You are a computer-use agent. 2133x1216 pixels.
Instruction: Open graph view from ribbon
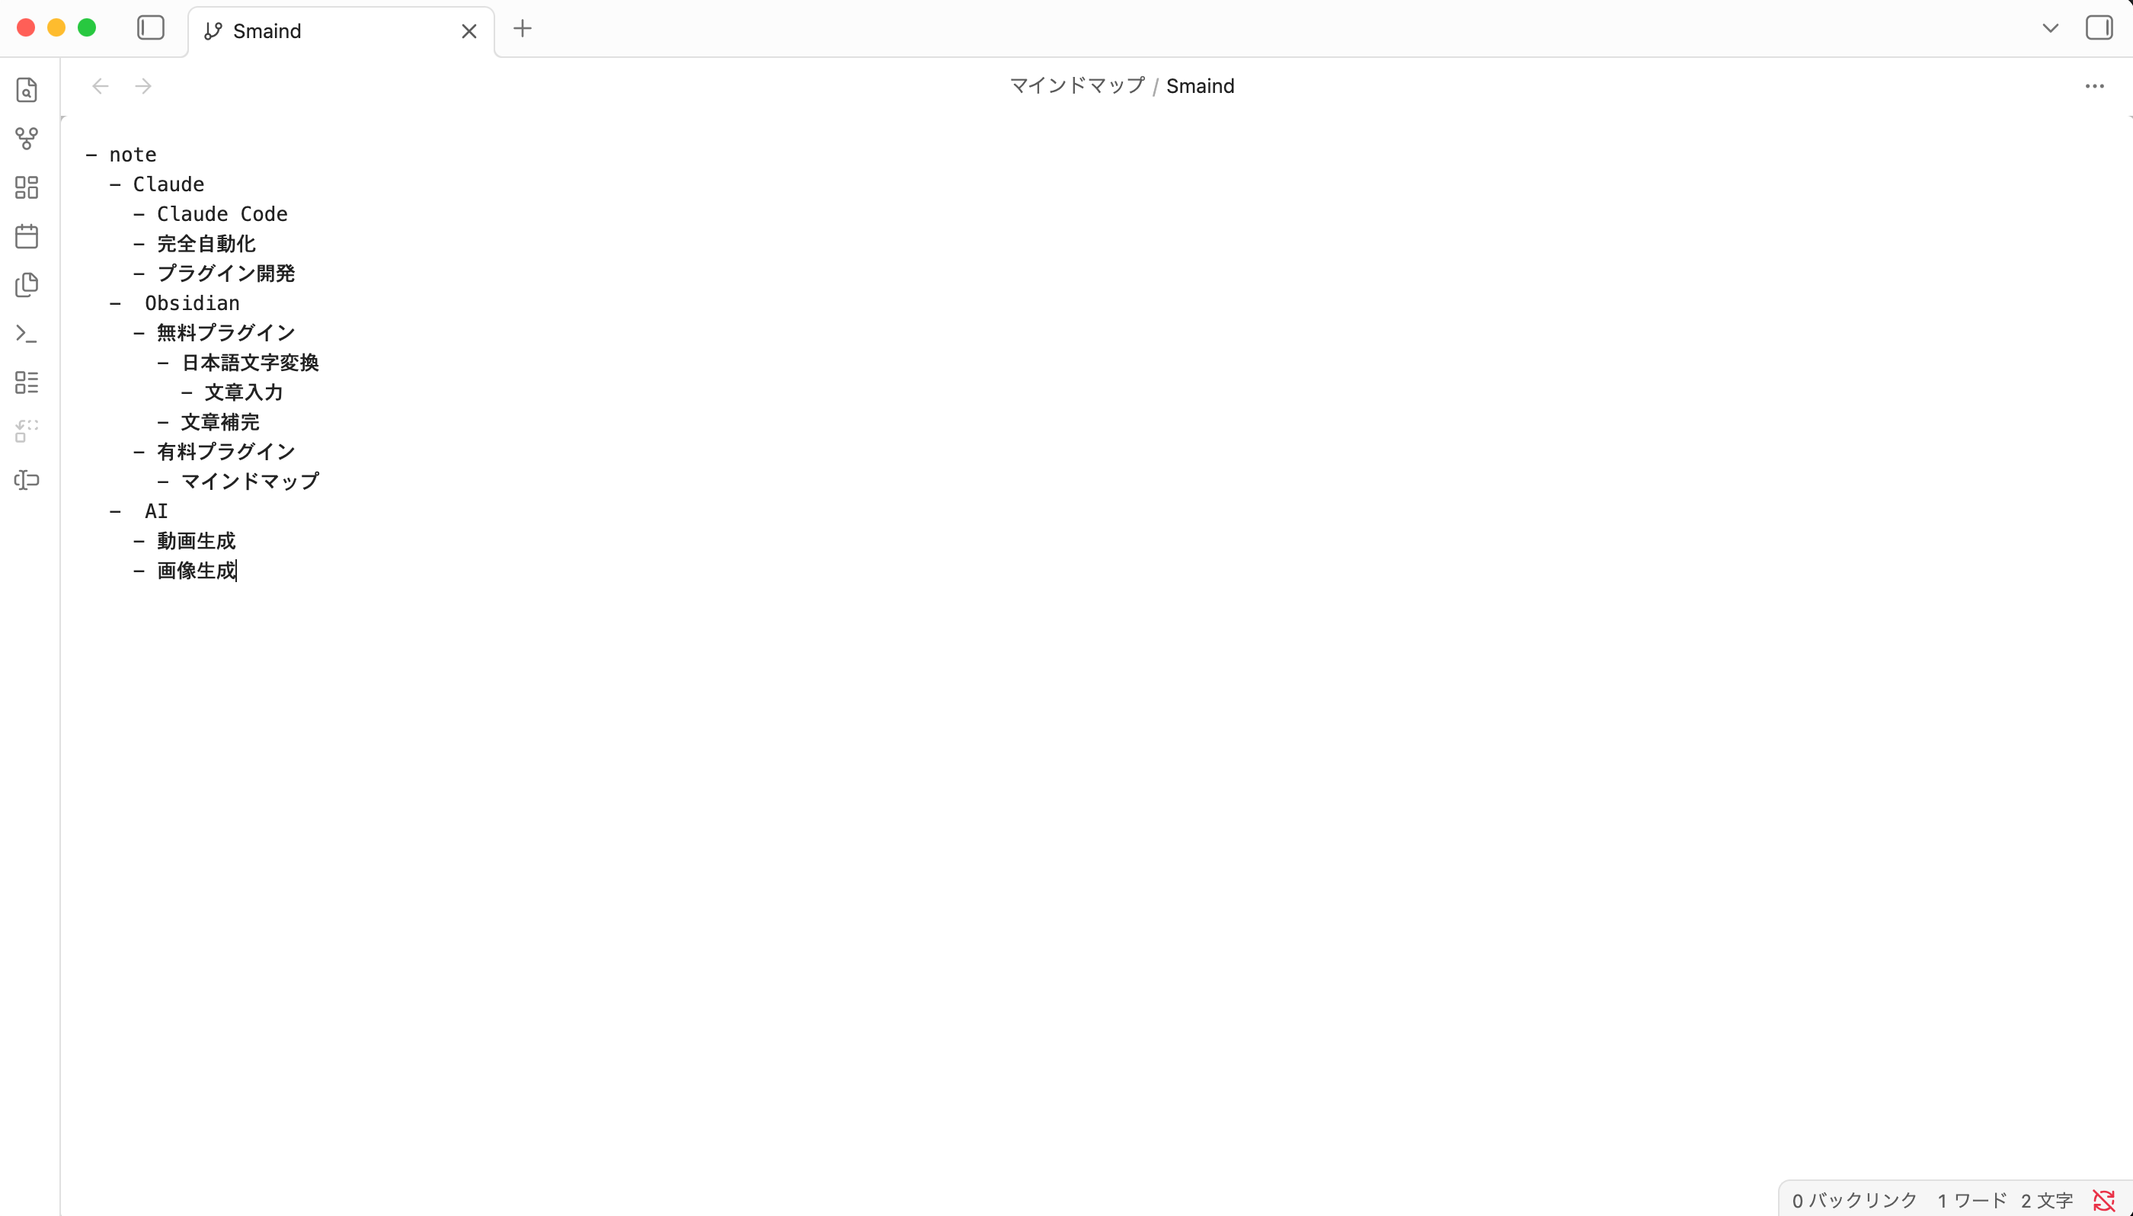tap(27, 139)
